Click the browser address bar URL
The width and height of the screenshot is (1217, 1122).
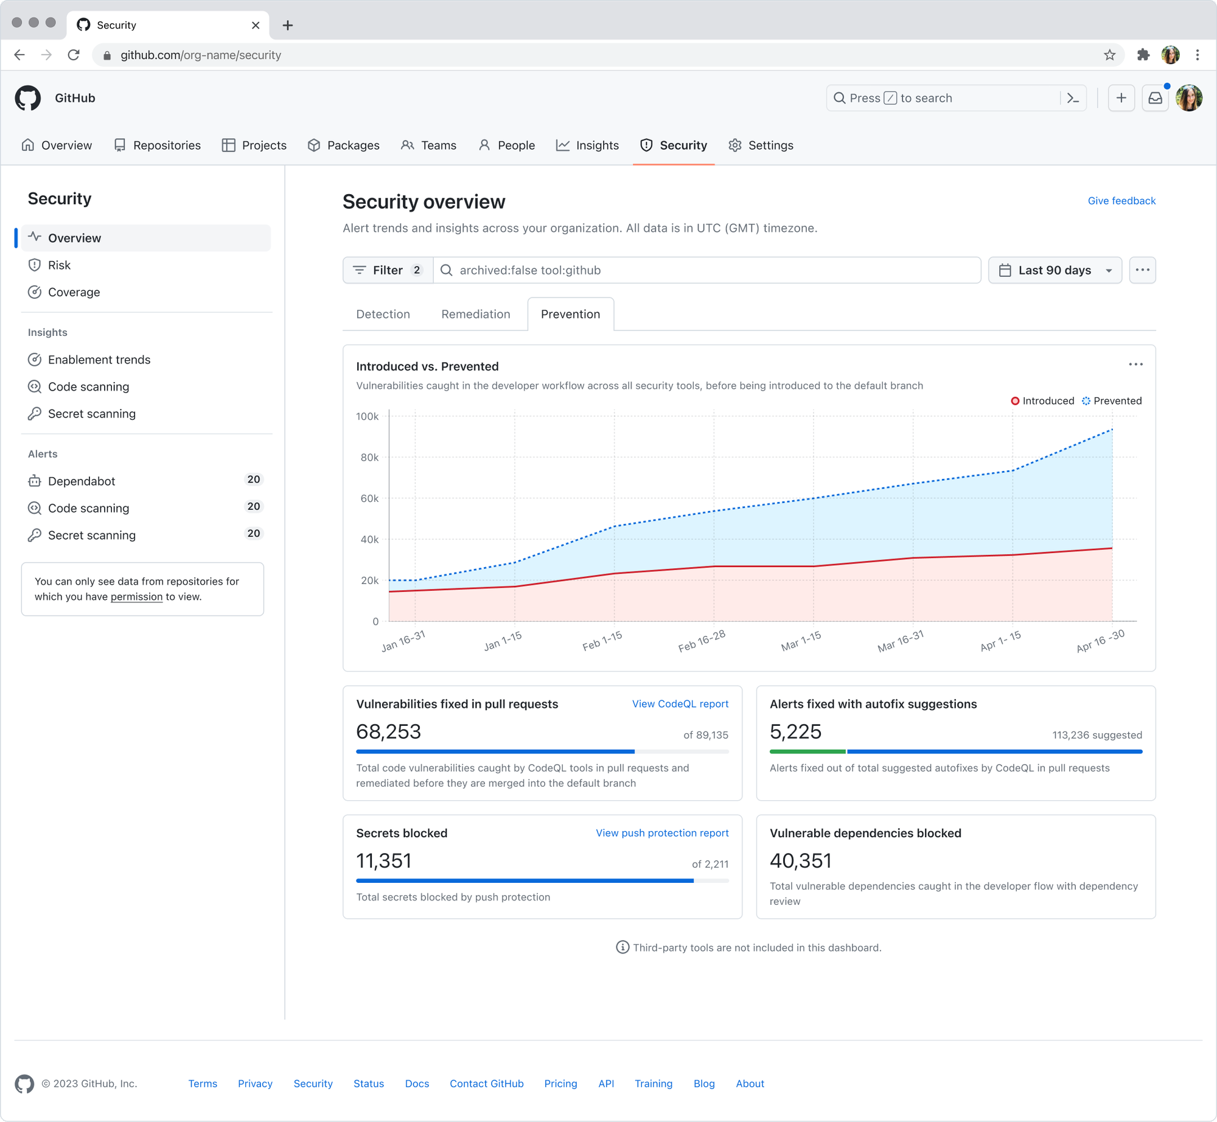(x=200, y=55)
